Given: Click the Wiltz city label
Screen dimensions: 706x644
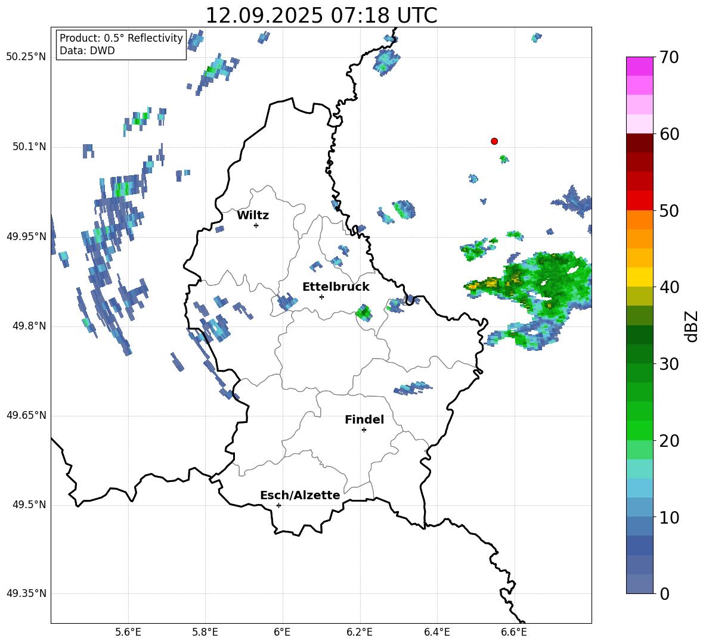Looking at the screenshot, I should pos(253,216).
